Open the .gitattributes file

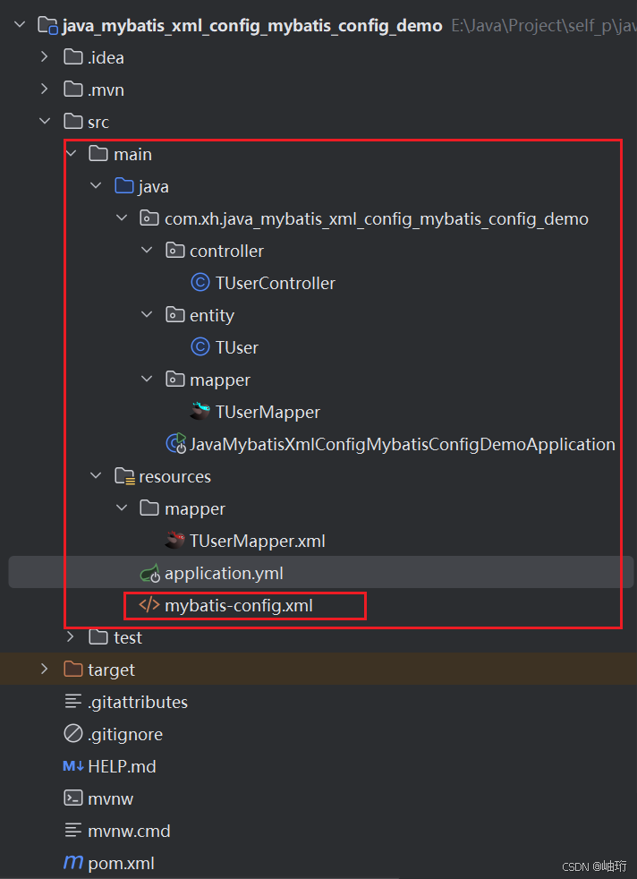click(x=138, y=702)
